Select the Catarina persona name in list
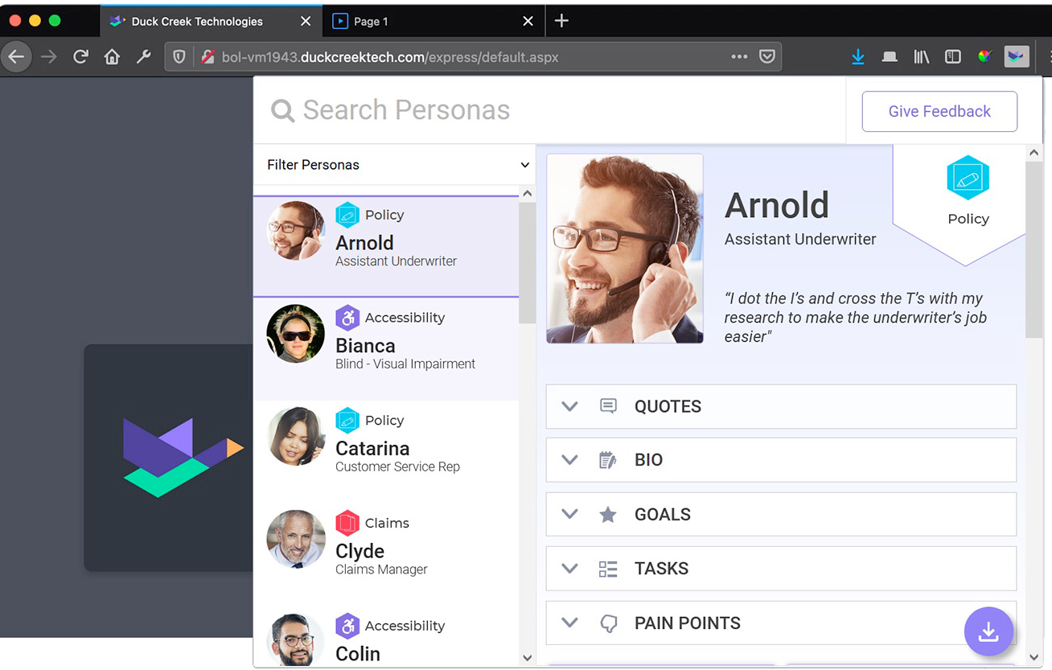Image resolution: width=1052 pixels, height=670 pixels. 372,448
